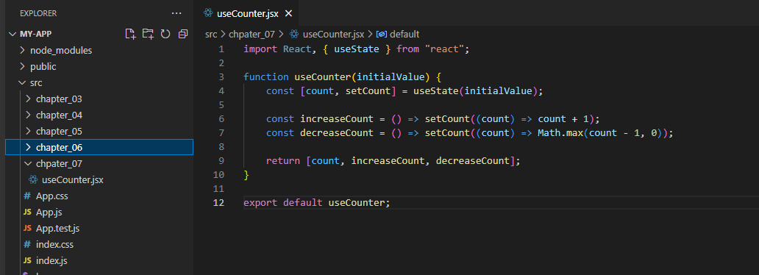This screenshot has height=275, width=759.
Task: Click increaseCount declaration on line 6
Action: (336, 118)
